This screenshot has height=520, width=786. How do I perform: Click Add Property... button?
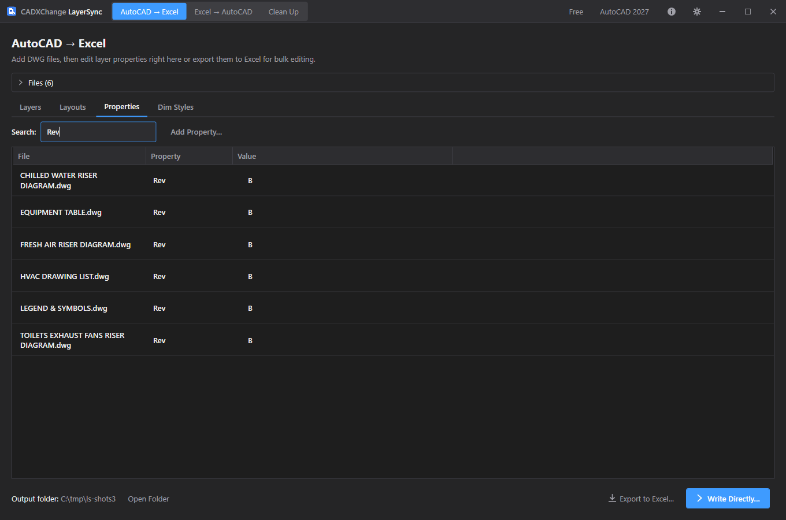point(196,132)
